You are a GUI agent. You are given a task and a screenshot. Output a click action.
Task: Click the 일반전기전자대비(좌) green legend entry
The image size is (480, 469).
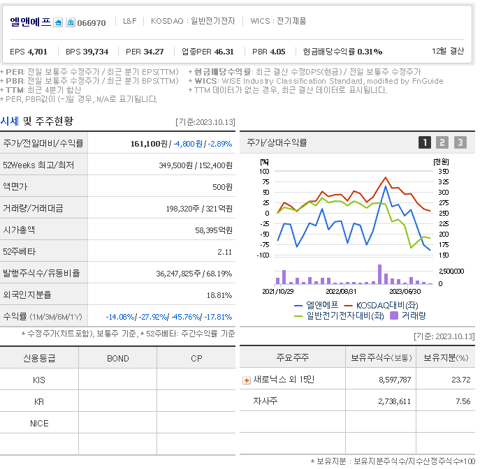(339, 315)
